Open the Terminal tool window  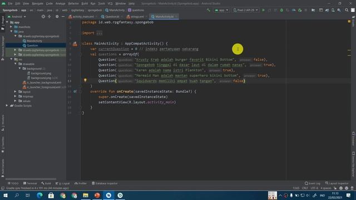coord(30,183)
